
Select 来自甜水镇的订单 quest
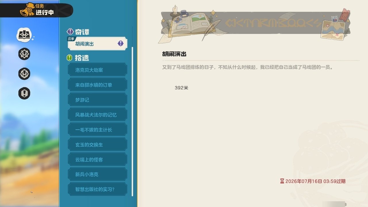coord(97,85)
